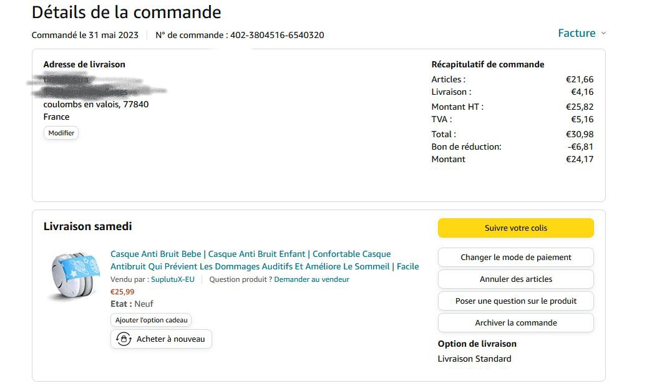Click the buy-again circular arrows icon
The image size is (662, 391).
point(124,339)
